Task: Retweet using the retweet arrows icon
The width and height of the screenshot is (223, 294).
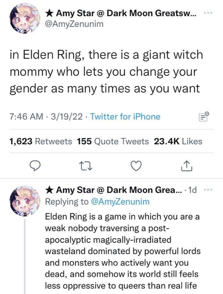Action: click(x=86, y=166)
